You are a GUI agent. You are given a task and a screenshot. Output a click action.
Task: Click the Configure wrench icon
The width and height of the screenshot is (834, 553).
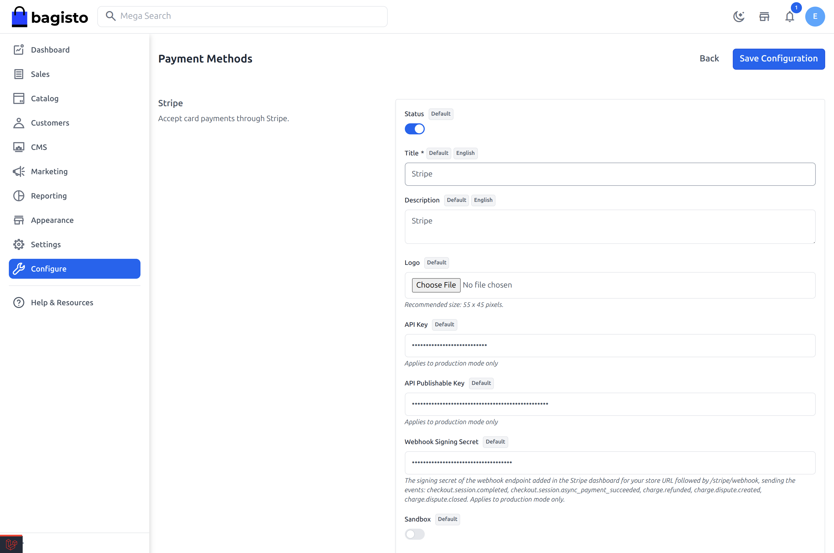[x=19, y=269]
